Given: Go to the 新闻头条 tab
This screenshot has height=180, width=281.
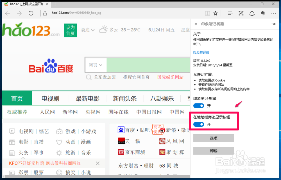Looking at the screenshot, I should coord(125,98).
